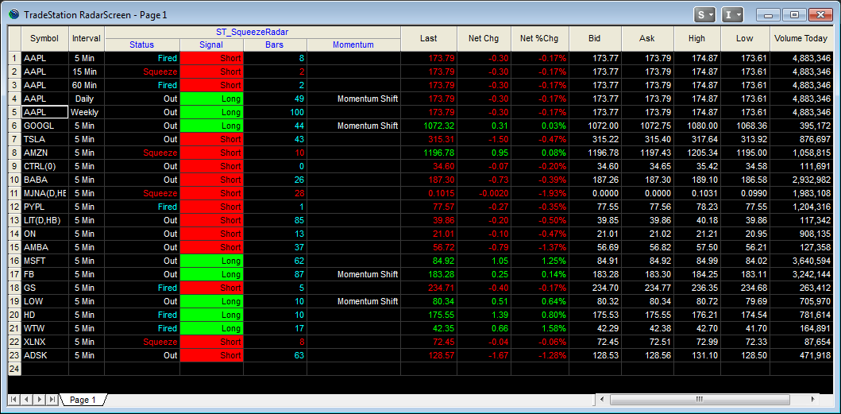Click the GOOGL symbol cell
This screenshot has height=414, width=841.
point(45,126)
